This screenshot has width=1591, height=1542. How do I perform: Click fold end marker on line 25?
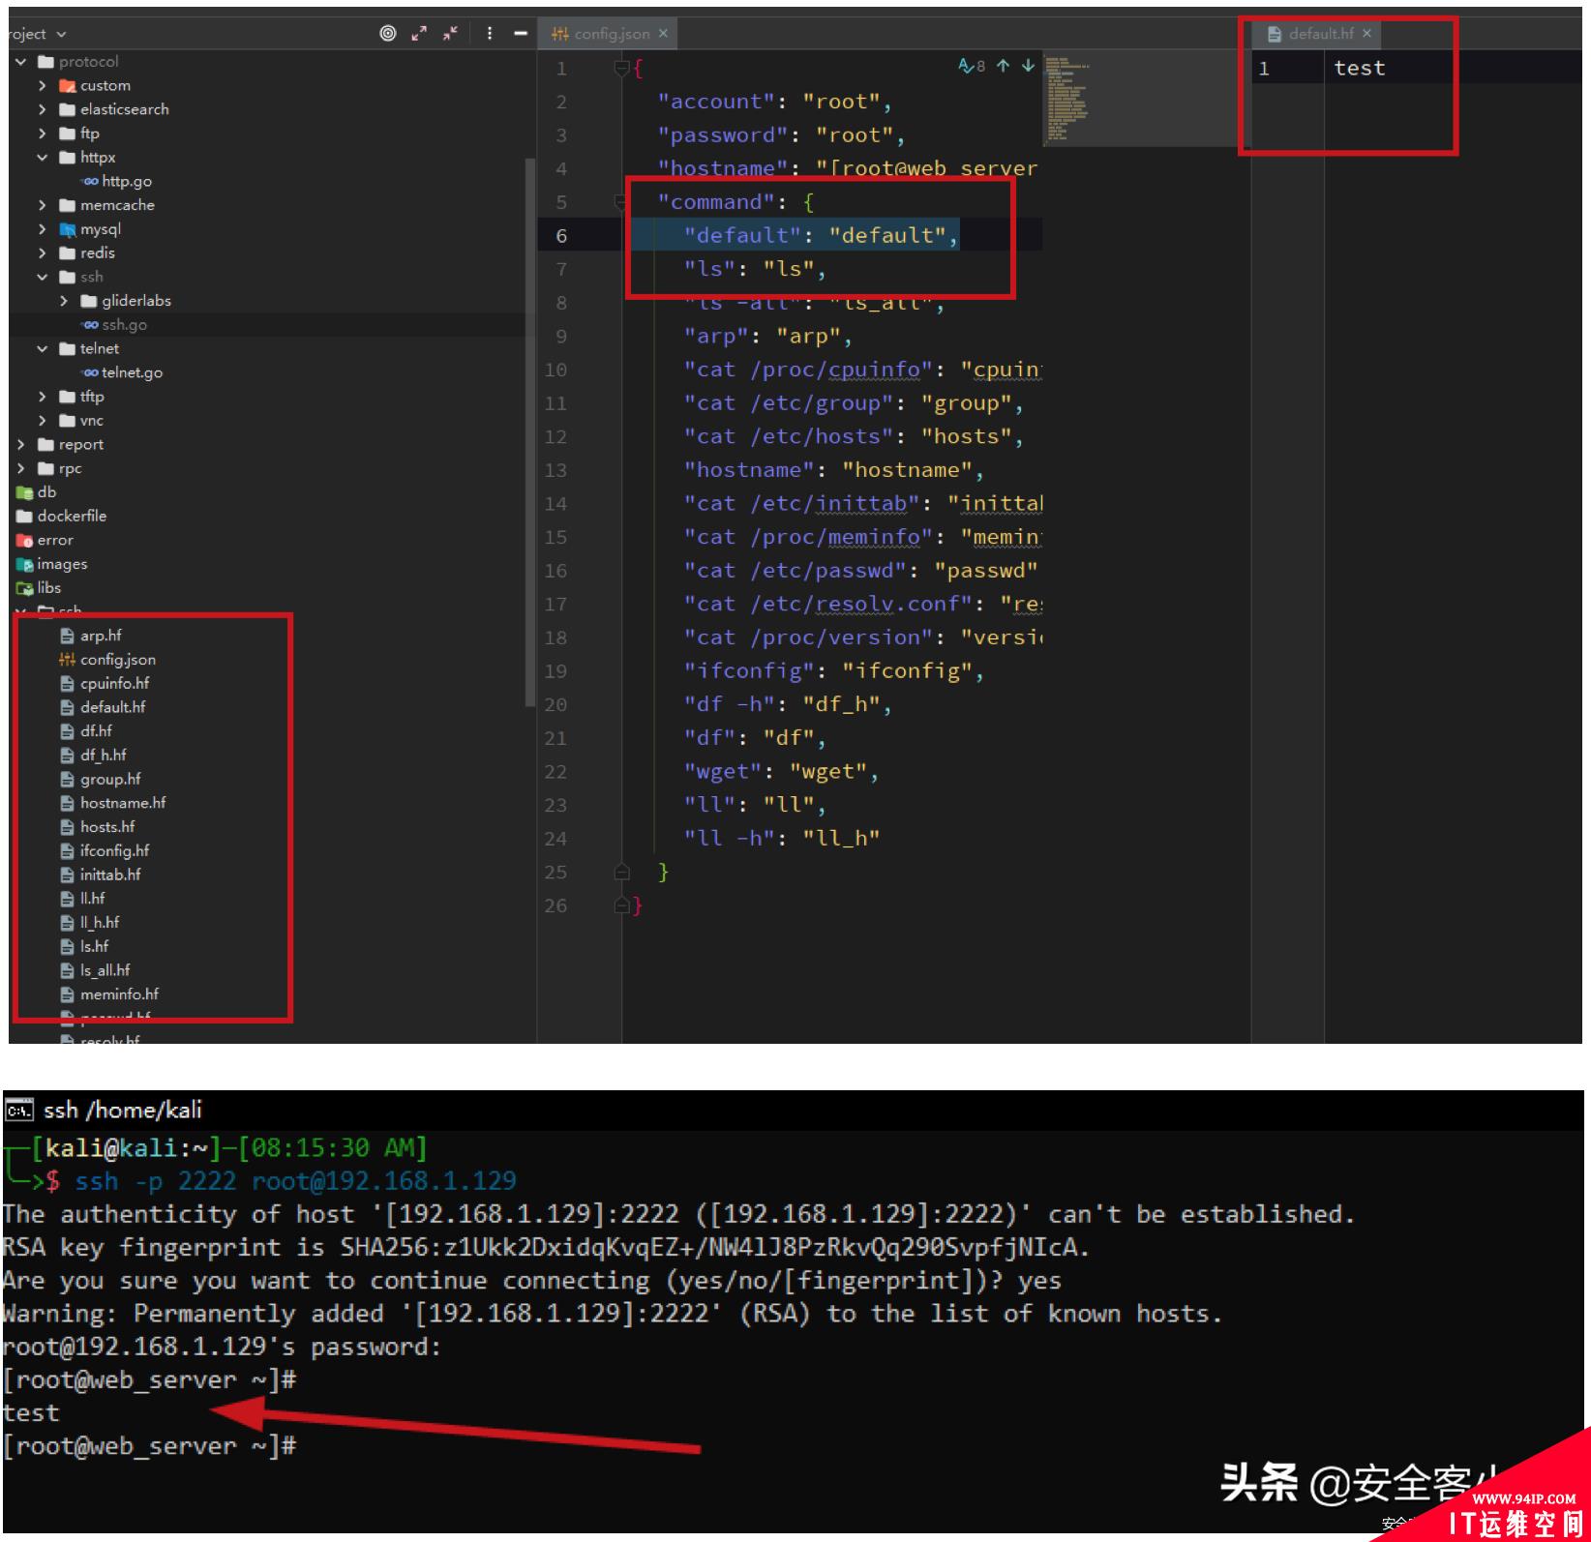point(621,873)
